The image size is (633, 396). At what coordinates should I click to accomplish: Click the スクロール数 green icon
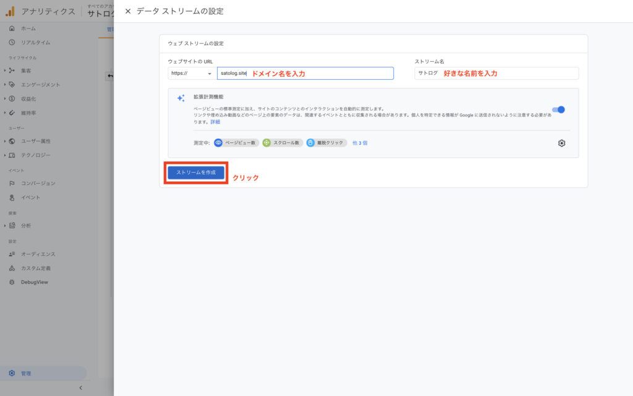(x=266, y=143)
